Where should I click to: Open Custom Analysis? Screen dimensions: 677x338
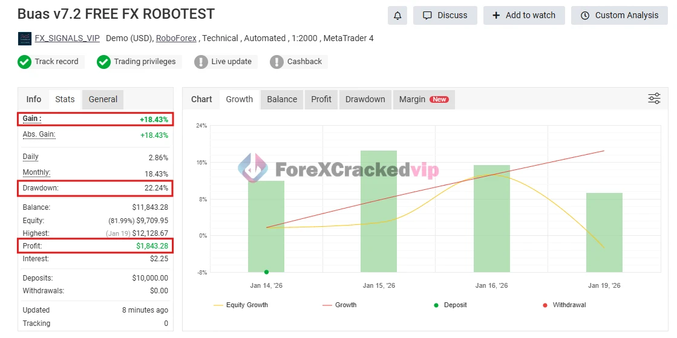pos(619,16)
